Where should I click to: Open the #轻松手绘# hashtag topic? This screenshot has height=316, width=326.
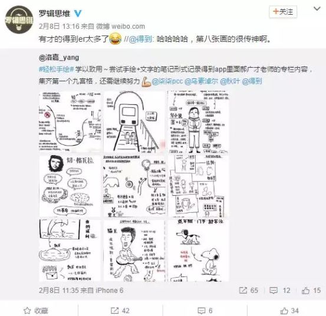tap(57, 69)
